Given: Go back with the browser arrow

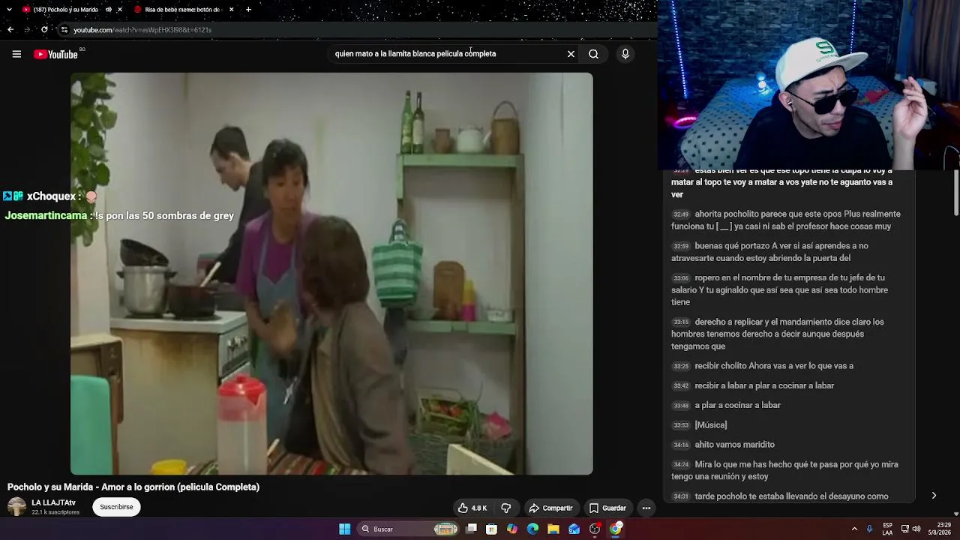Looking at the screenshot, I should pyautogui.click(x=10, y=30).
